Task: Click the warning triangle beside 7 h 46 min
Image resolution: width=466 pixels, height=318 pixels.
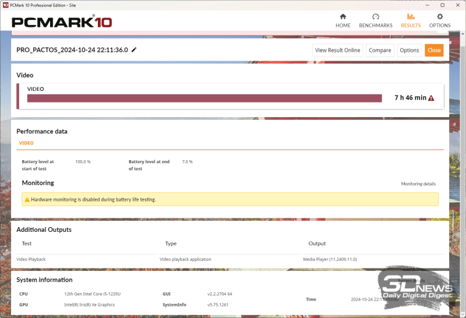Action: click(431, 98)
